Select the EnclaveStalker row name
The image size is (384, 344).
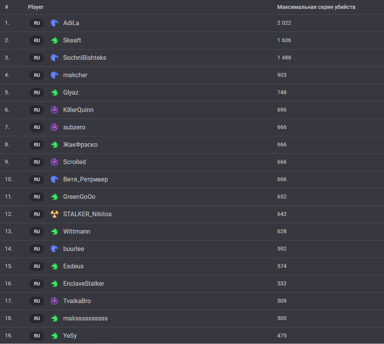click(84, 284)
